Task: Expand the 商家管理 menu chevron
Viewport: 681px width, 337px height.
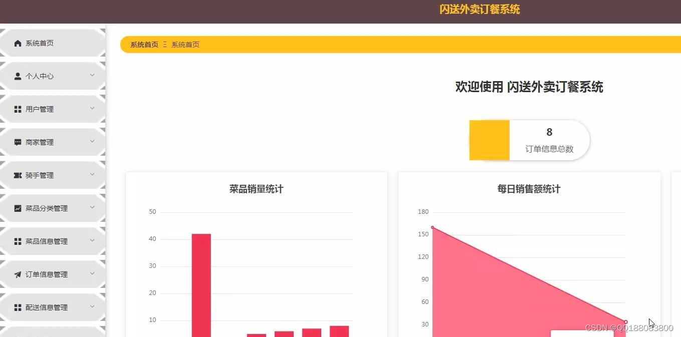Action: pyautogui.click(x=92, y=142)
